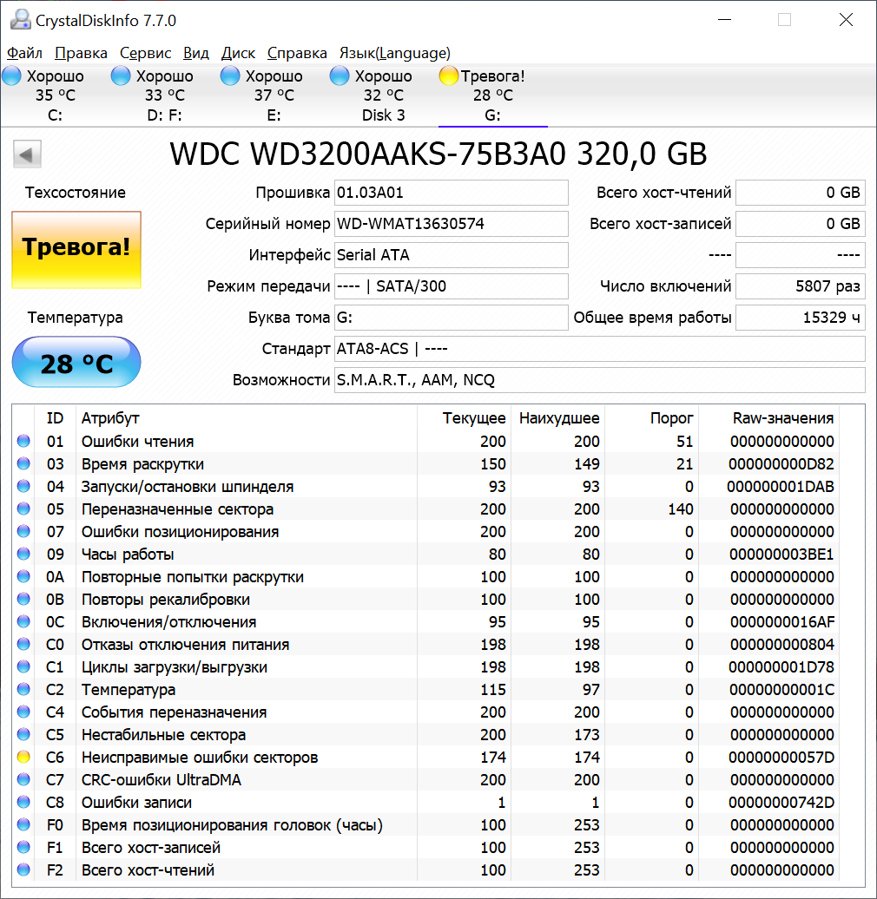Open the Сервис menu
Viewport: 877px width, 899px height.
point(145,53)
